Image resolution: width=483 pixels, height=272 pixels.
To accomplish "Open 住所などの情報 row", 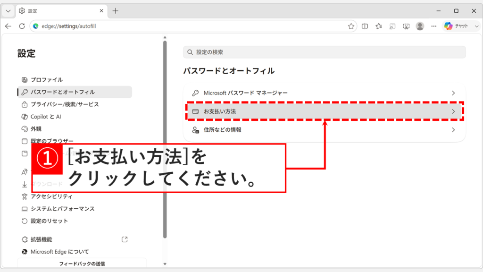I will pyautogui.click(x=325, y=130).
